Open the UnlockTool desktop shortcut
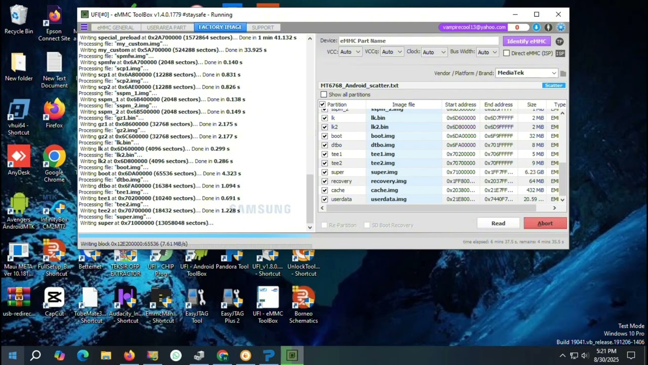The width and height of the screenshot is (648, 365). tap(303, 263)
